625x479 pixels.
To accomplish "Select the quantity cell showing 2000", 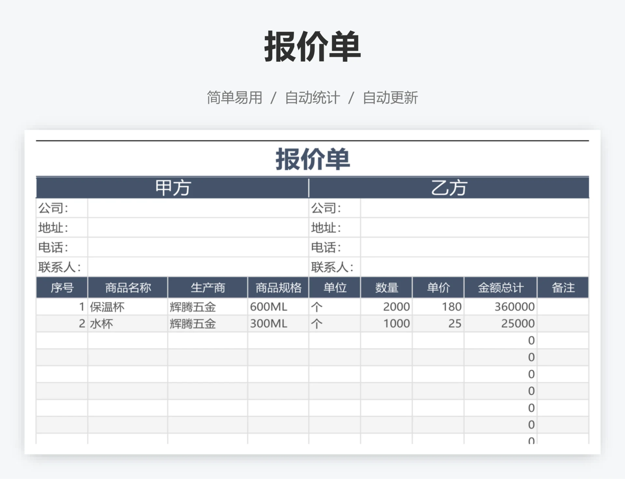I will pyautogui.click(x=396, y=306).
